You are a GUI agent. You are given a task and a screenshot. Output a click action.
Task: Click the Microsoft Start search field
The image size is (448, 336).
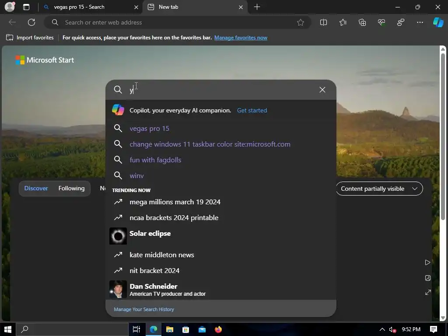(220, 90)
